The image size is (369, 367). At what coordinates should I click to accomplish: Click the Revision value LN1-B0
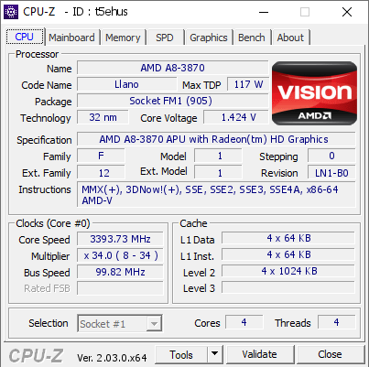click(331, 173)
